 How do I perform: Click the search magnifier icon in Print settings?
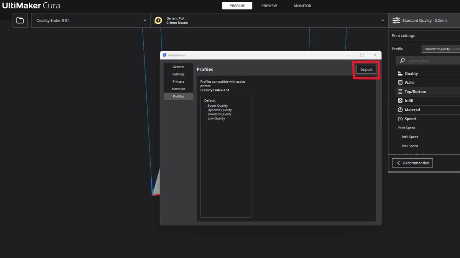(x=402, y=61)
